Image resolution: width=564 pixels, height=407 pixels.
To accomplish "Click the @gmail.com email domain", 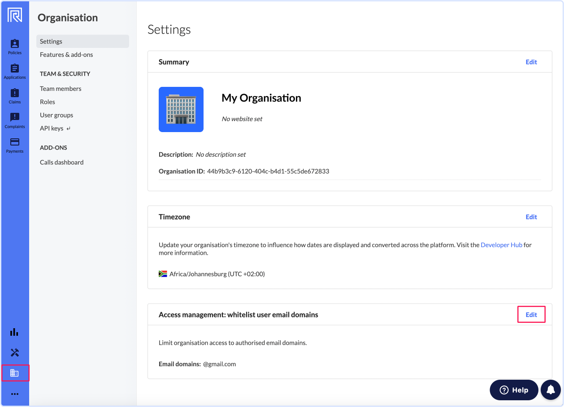I will point(219,364).
